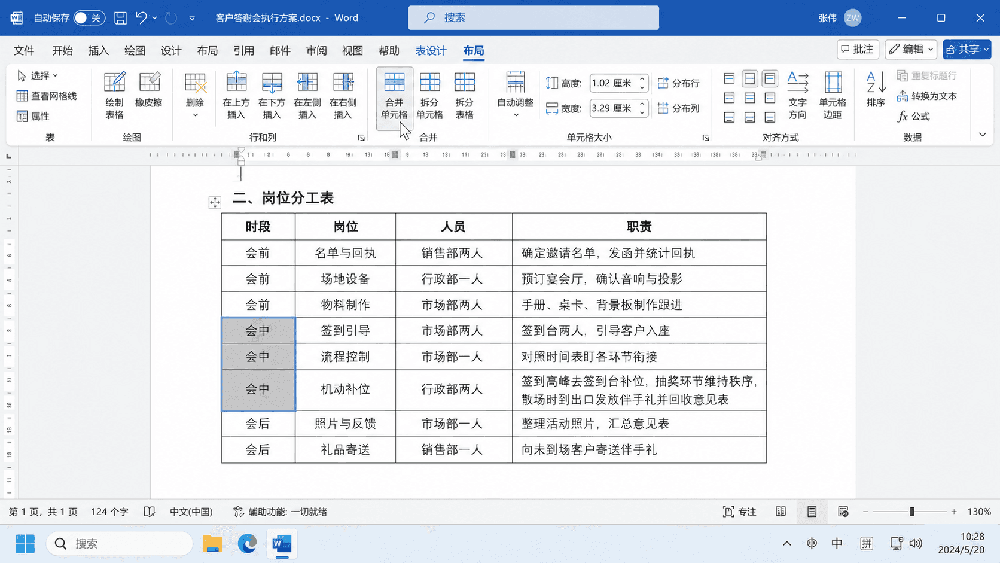This screenshot has height=563, width=1000.
Task: Open Customize Quick Access Toolbar dropdown
Action: point(192,18)
